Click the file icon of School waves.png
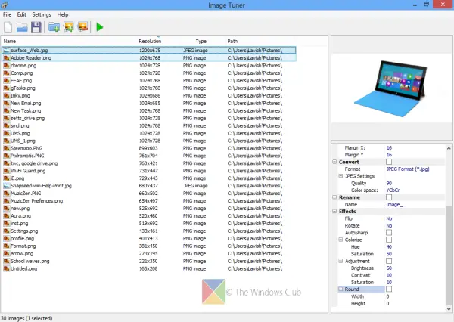 pos(6,261)
